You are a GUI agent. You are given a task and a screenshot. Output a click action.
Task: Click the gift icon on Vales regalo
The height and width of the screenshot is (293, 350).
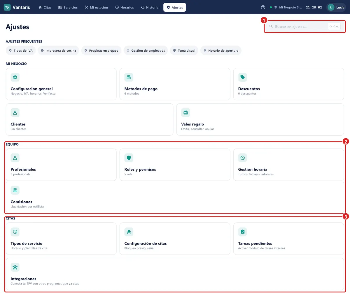pos(186,113)
